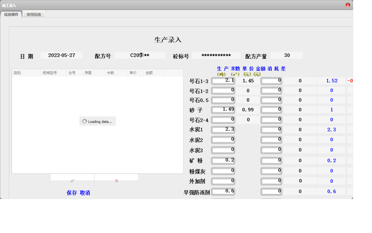The width and height of the screenshot is (372, 233).
Task: Focus 矿粉 production input showing 0.2
Action: [x=223, y=160]
